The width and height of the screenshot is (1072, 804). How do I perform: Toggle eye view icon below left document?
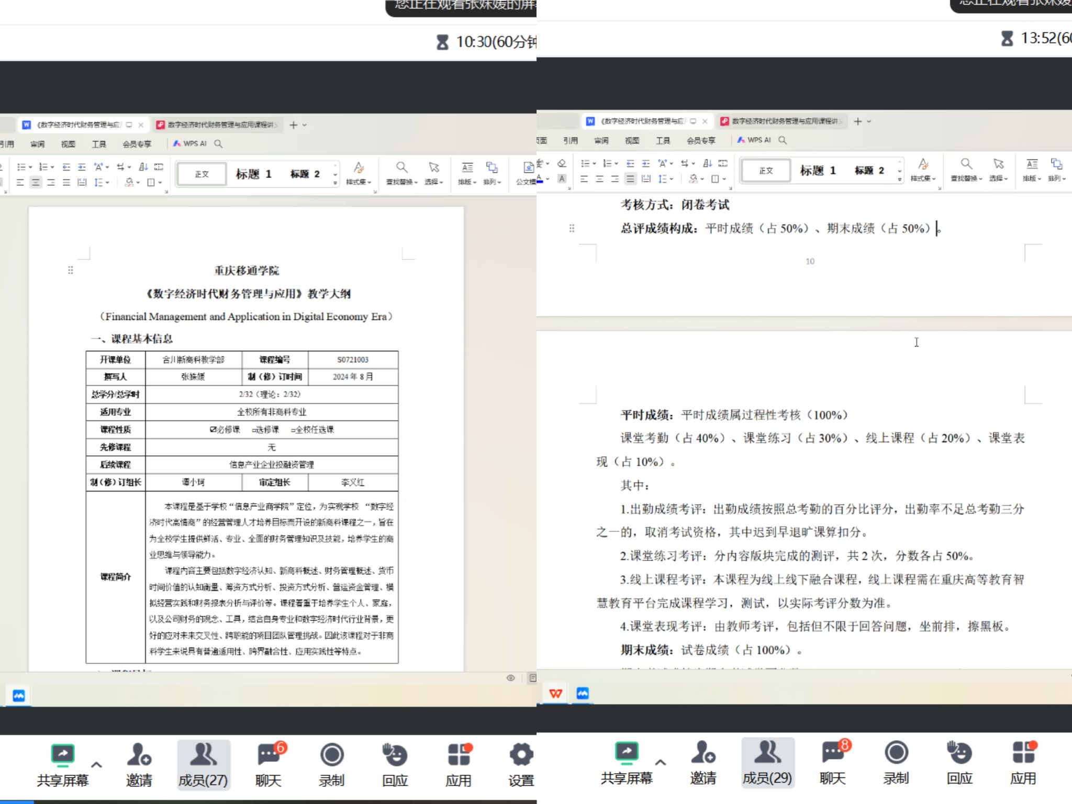coord(511,678)
